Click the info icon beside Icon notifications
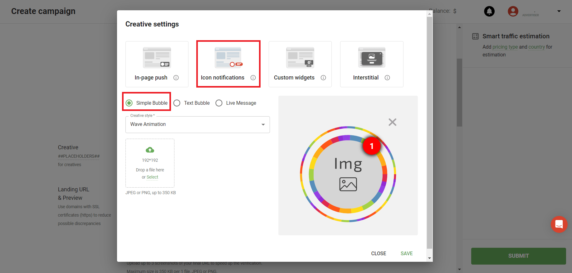The height and width of the screenshot is (273, 572). pyautogui.click(x=253, y=78)
